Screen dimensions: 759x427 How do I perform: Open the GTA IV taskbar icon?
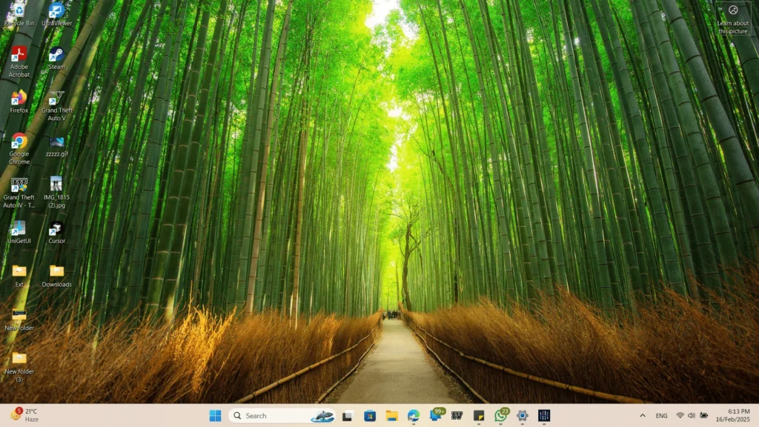457,415
